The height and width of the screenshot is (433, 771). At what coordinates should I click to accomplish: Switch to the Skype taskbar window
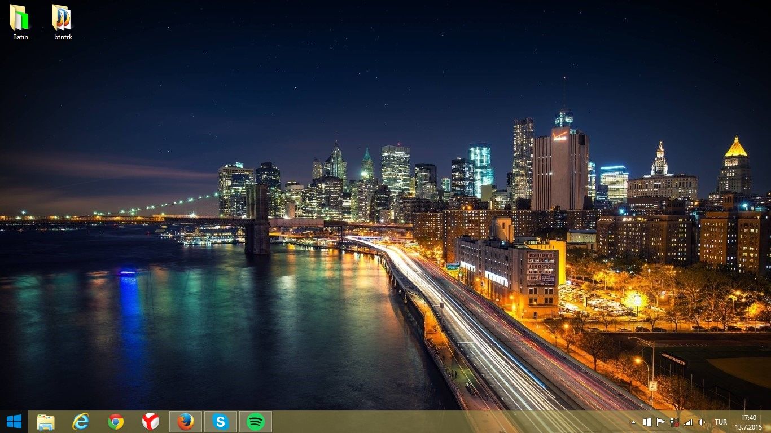pos(221,421)
